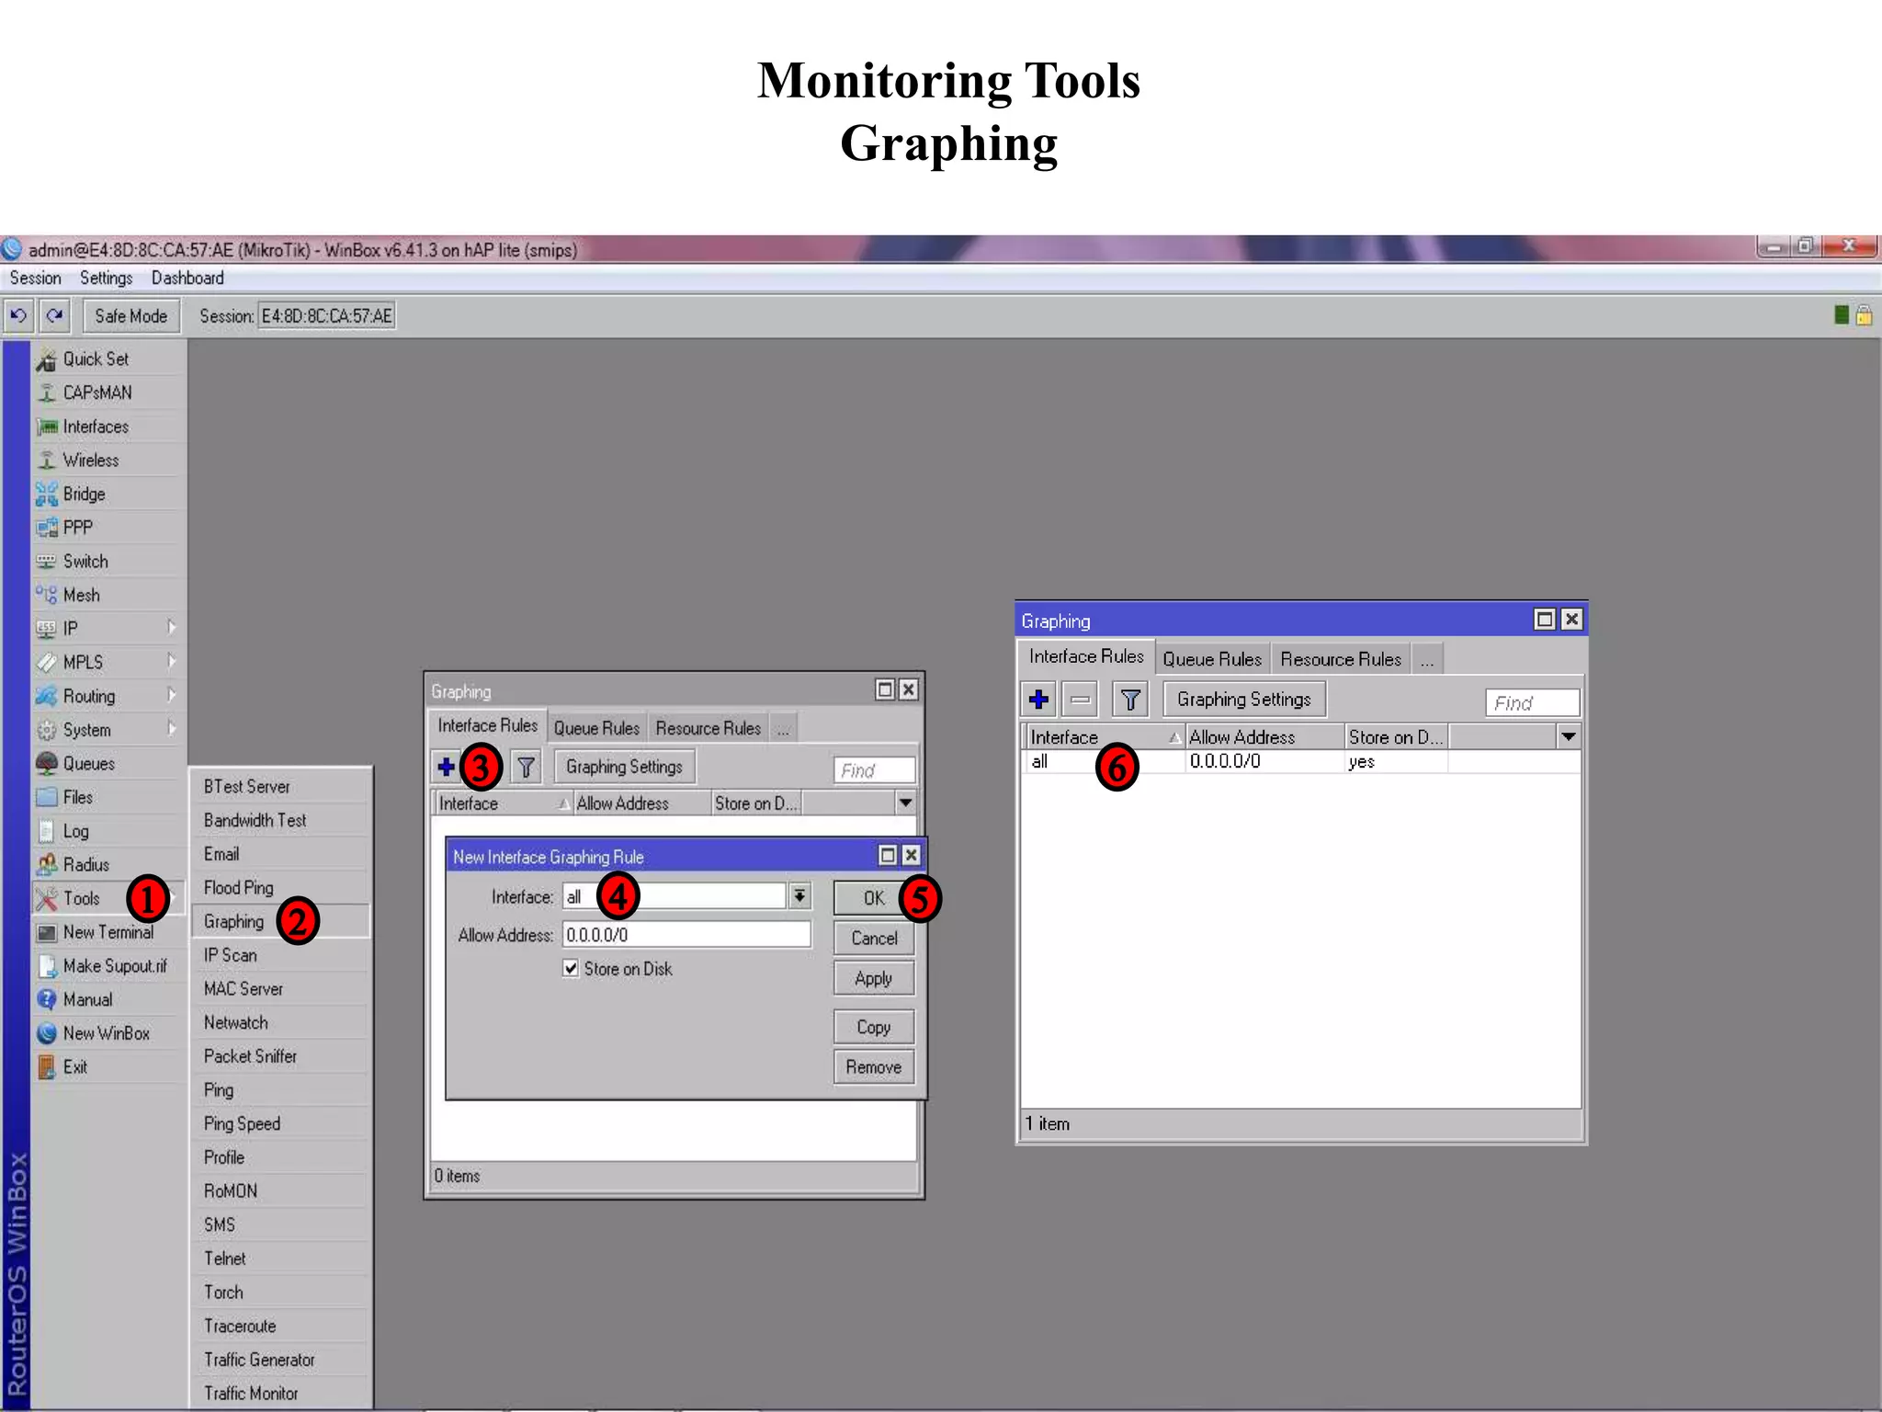The image size is (1882, 1412).
Task: Switch to the Queue Rules tab in the right window
Action: (x=1211, y=659)
